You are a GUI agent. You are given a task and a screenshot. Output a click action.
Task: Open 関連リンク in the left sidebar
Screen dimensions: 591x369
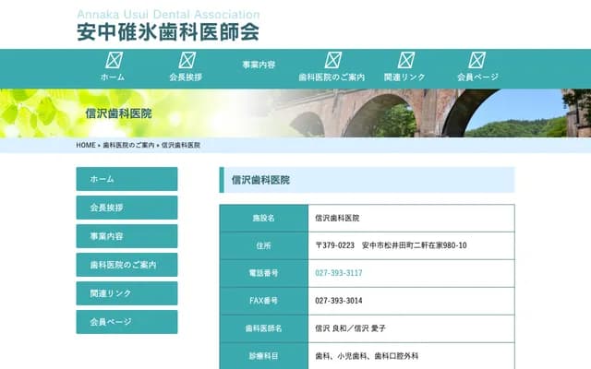(127, 293)
